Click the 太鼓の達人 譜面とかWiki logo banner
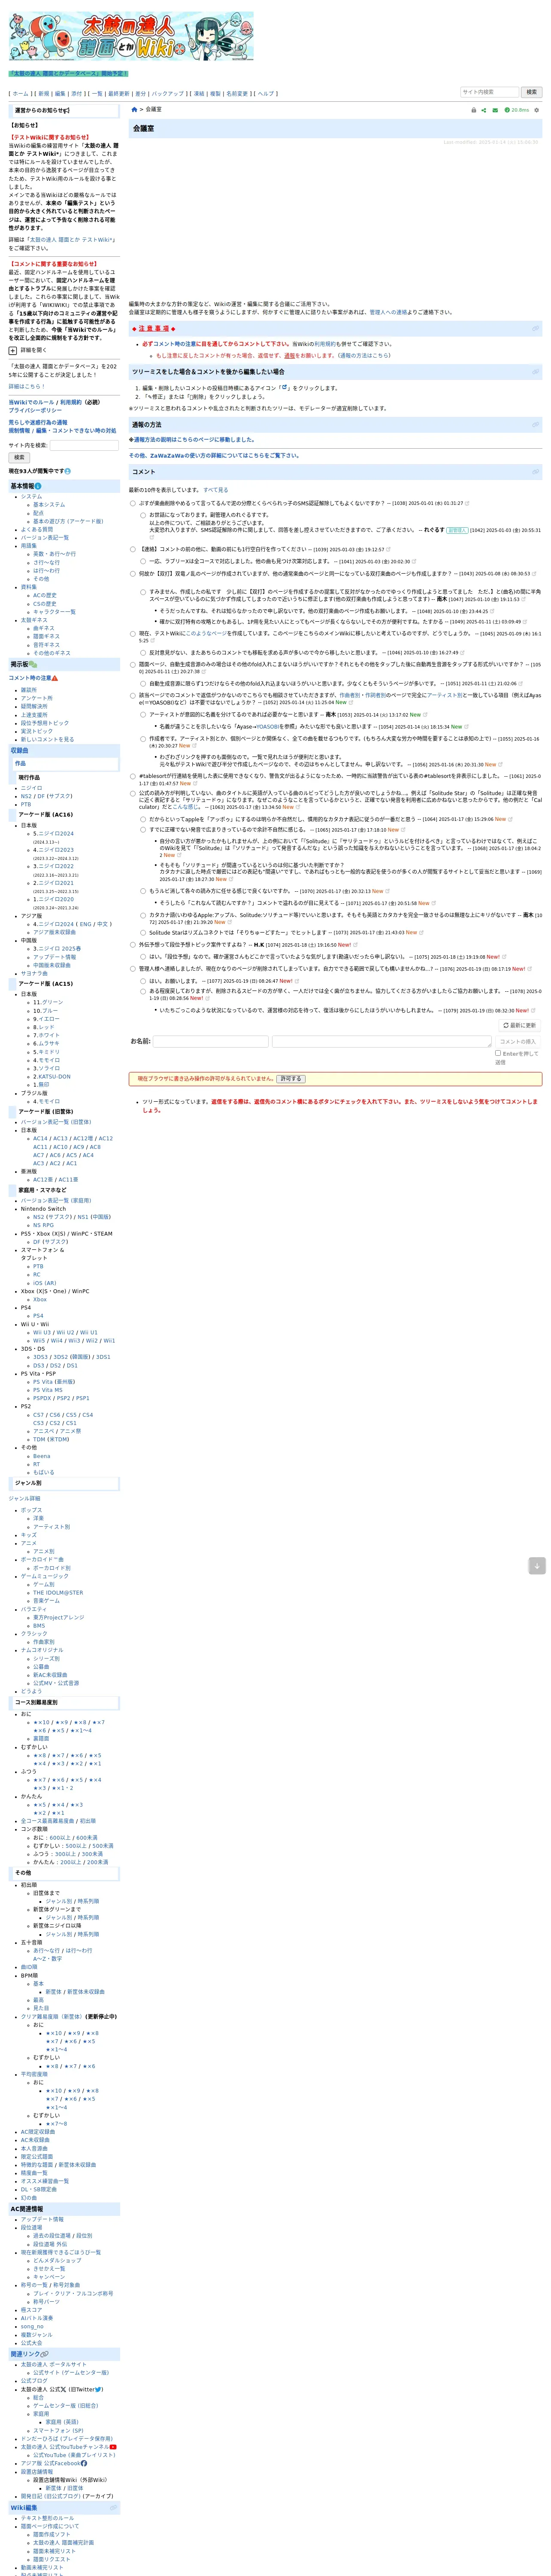Screen dimensions: 551x2576 point(131,37)
